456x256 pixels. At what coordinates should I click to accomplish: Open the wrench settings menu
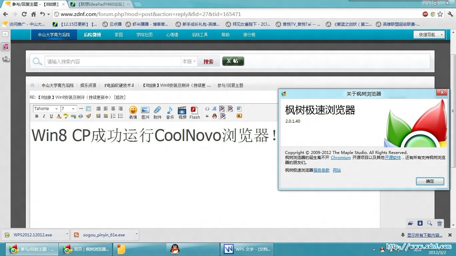click(450, 14)
